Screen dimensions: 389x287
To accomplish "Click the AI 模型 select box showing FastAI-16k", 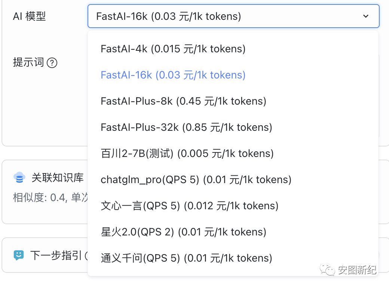I will coord(224,16).
